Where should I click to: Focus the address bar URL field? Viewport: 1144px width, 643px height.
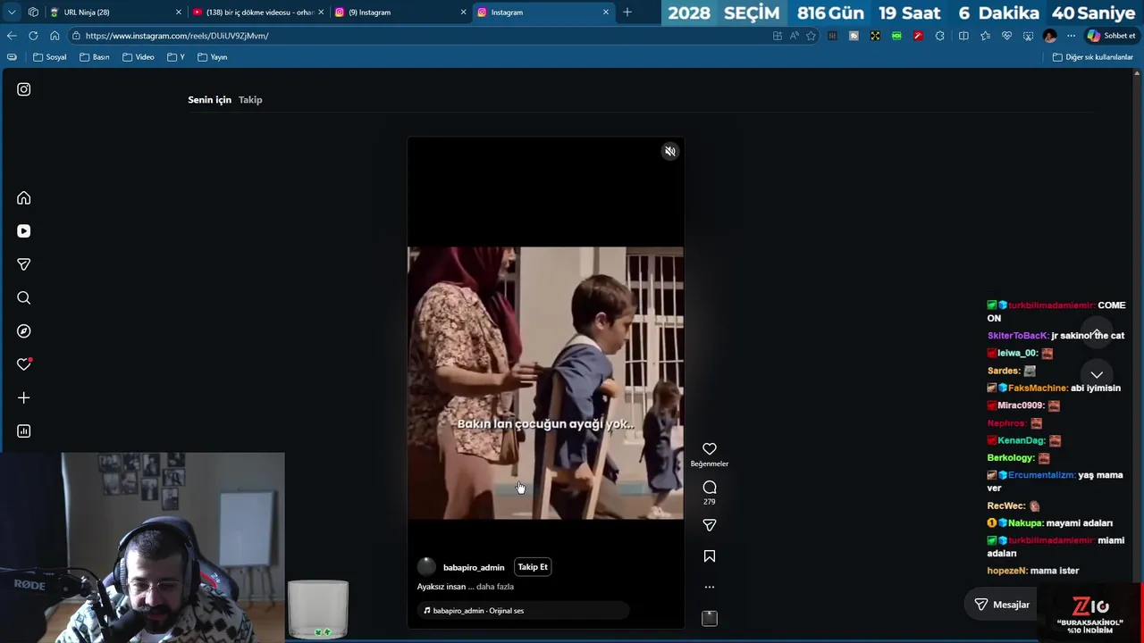point(420,36)
